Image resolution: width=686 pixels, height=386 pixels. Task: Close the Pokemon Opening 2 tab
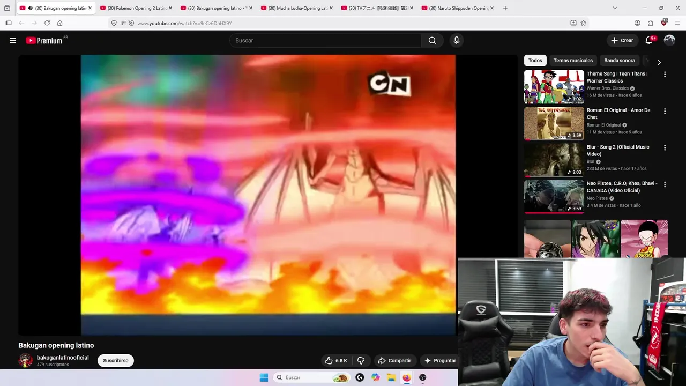click(170, 8)
